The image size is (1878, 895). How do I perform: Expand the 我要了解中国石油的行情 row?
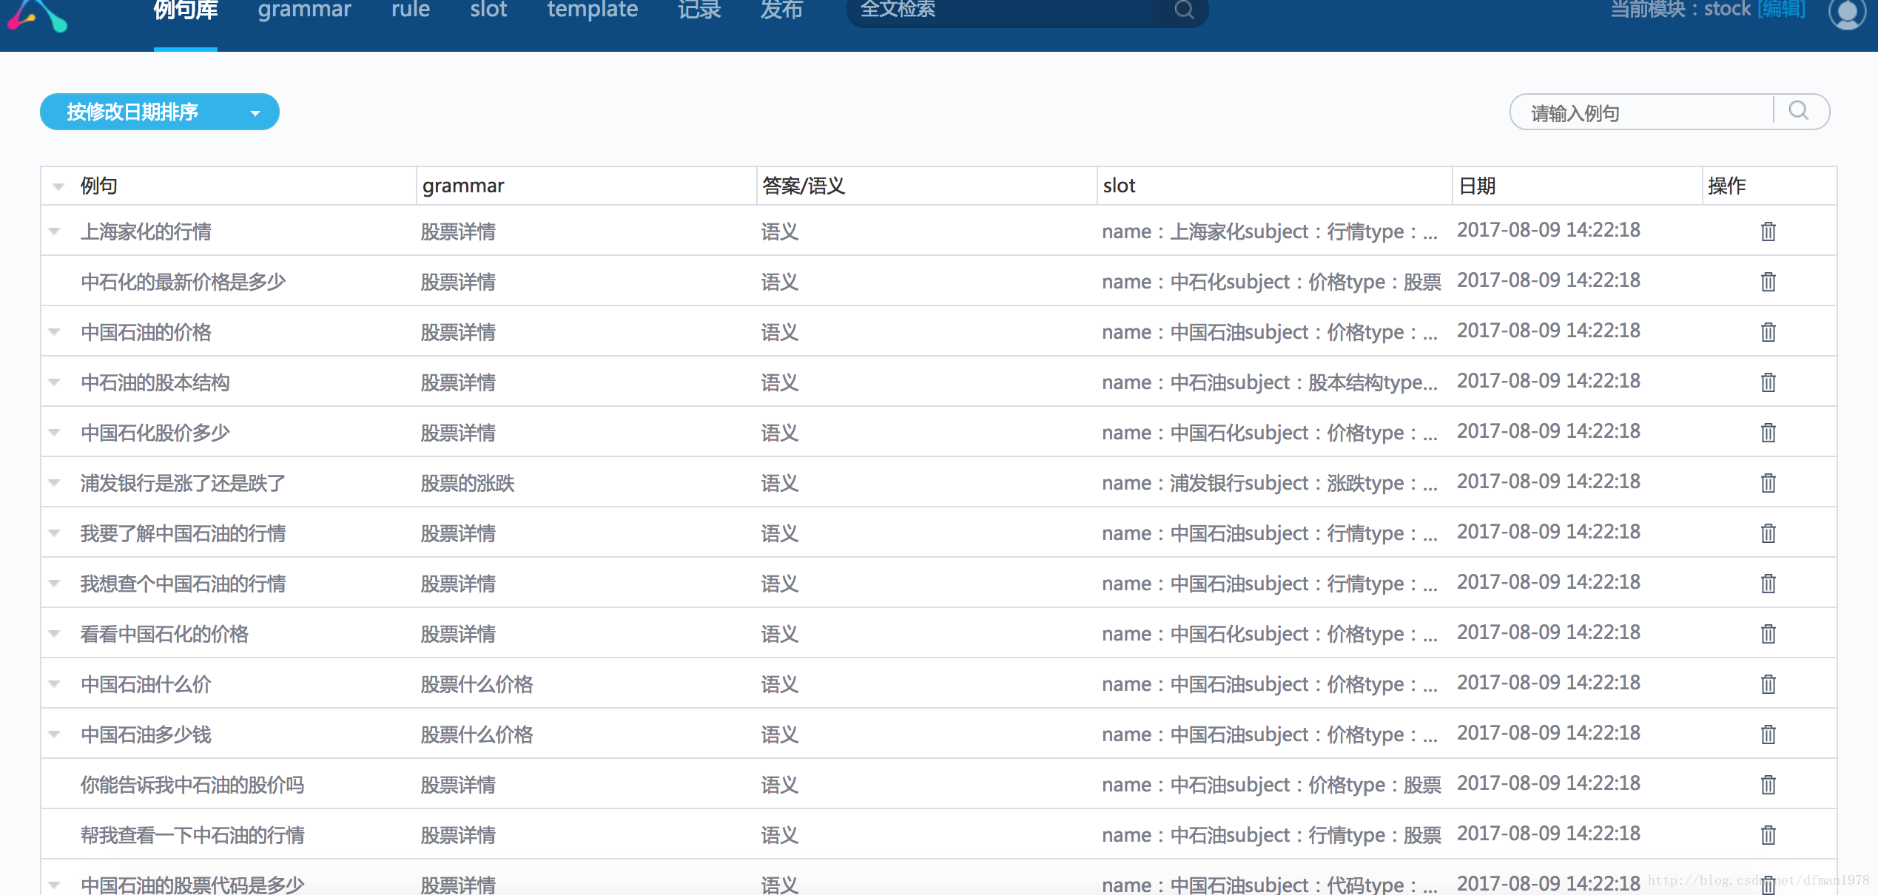(54, 533)
